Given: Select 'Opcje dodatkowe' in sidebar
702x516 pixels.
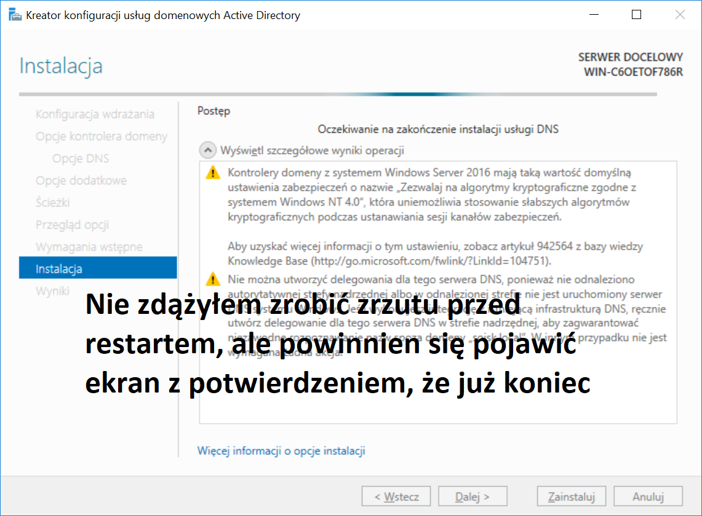Looking at the screenshot, I should pos(81,180).
